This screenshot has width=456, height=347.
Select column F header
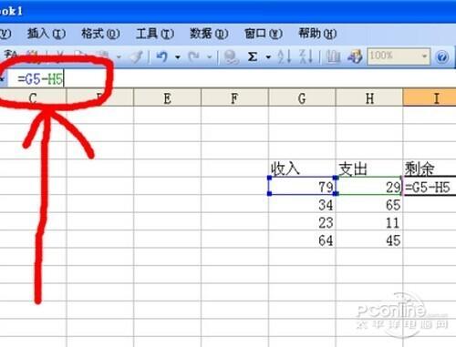pos(234,97)
